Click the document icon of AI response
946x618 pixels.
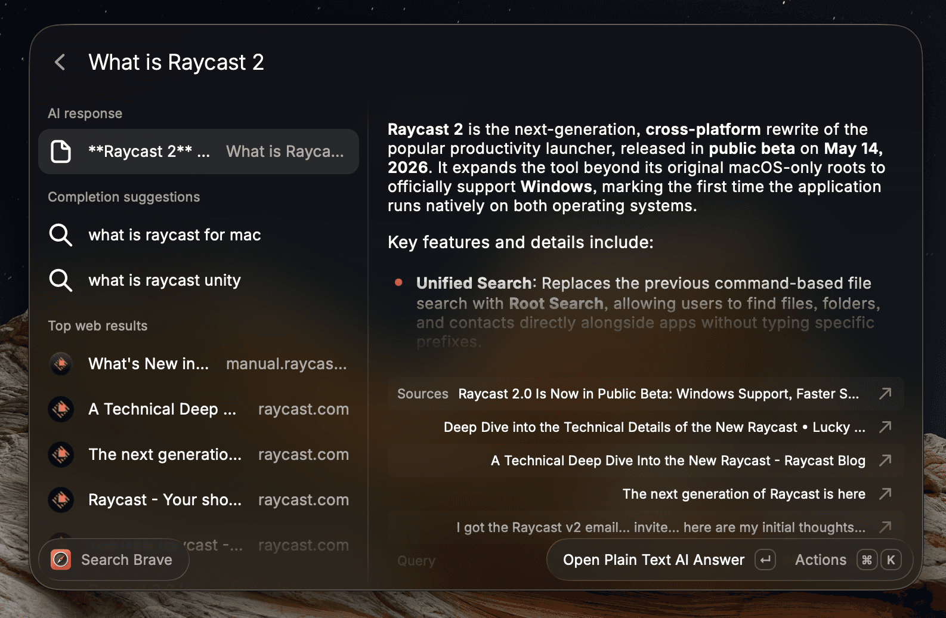click(x=61, y=152)
